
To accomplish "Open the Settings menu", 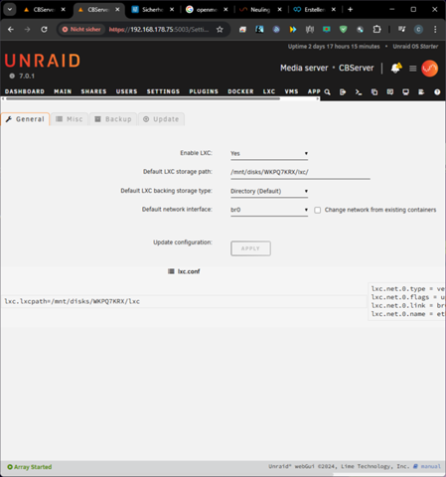I will coord(163,91).
